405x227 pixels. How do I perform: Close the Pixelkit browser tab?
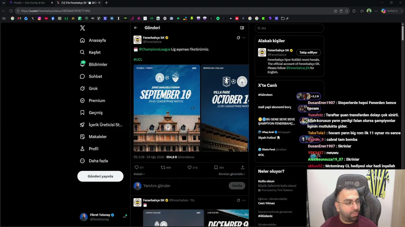click(x=52, y=3)
